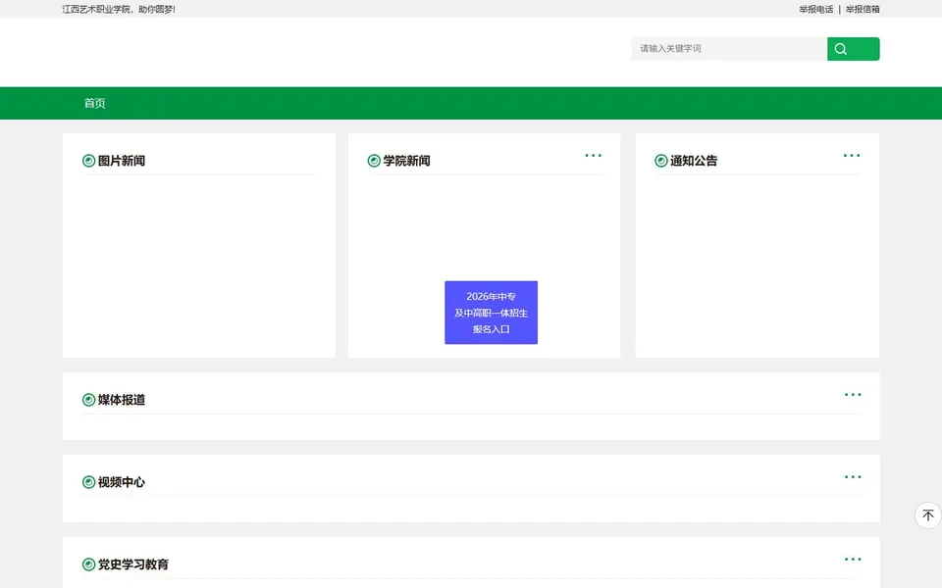Click the 2026年中专及中高职一体招生报名入口 banner
Image resolution: width=942 pixels, height=588 pixels.
tap(491, 313)
